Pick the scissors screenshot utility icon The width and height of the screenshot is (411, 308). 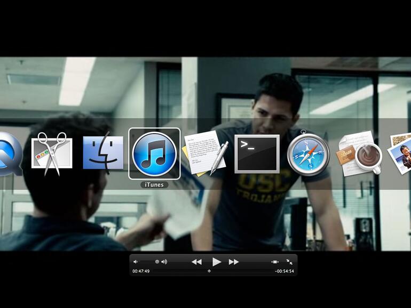pos(52,153)
